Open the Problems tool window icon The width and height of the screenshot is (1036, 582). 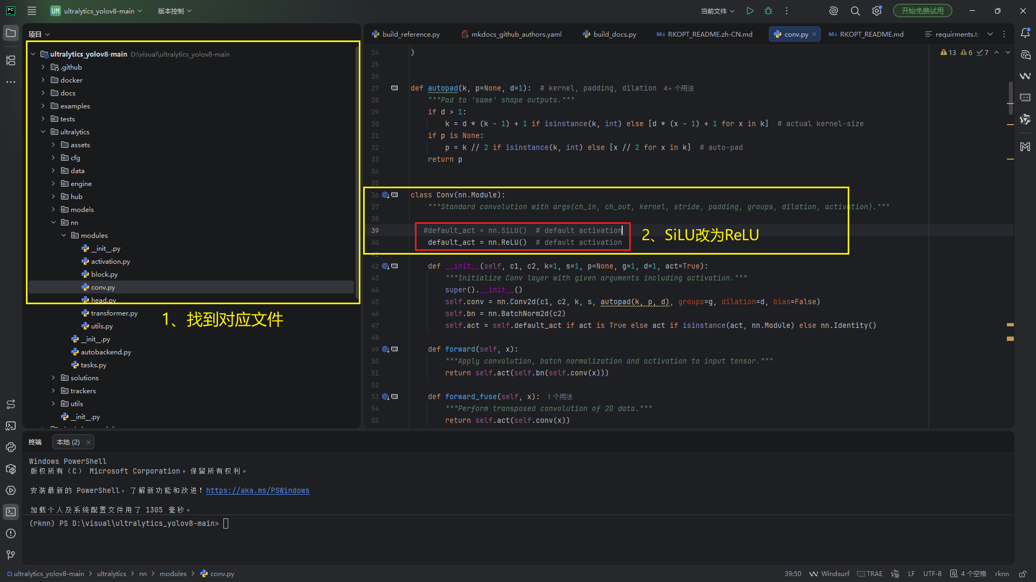(11, 533)
